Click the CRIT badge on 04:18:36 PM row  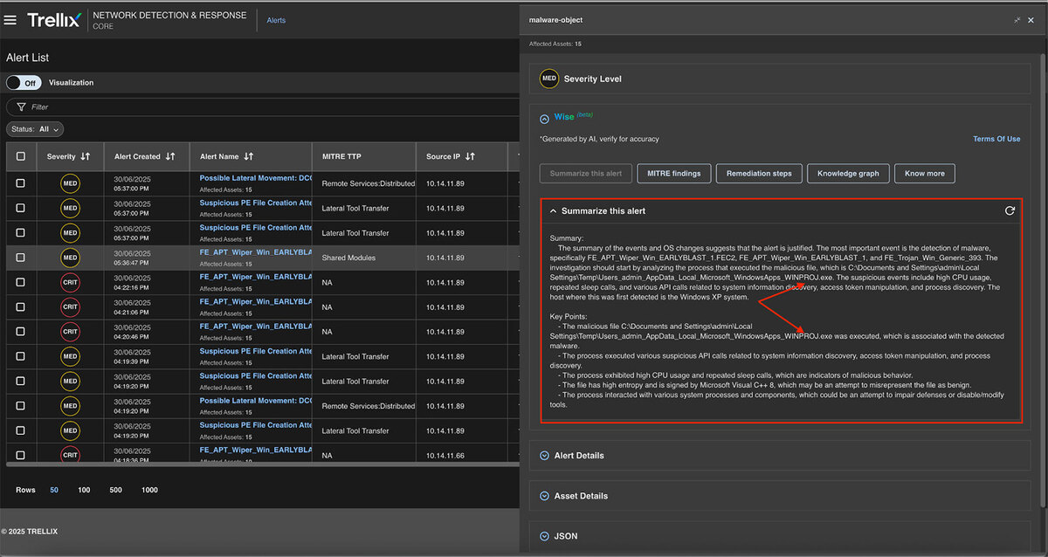coord(70,454)
